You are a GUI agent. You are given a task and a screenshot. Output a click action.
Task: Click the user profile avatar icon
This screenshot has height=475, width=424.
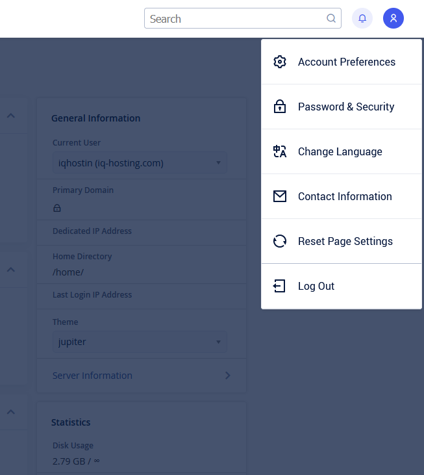pos(393,19)
